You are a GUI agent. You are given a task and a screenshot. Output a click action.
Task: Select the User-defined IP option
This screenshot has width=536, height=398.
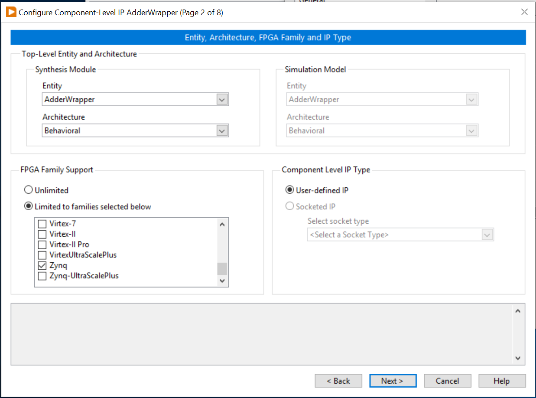[x=289, y=190]
